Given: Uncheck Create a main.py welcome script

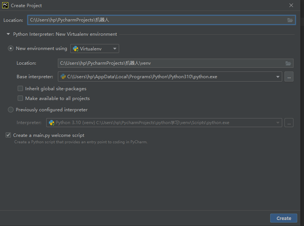Looking at the screenshot, I should click(8, 135).
